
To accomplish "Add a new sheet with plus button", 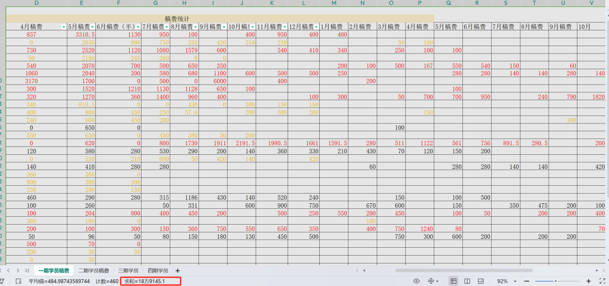I will pyautogui.click(x=178, y=270).
